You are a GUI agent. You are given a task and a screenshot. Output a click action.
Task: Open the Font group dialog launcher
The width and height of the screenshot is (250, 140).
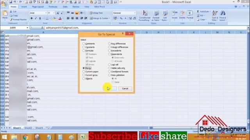pyautogui.click(x=63, y=23)
